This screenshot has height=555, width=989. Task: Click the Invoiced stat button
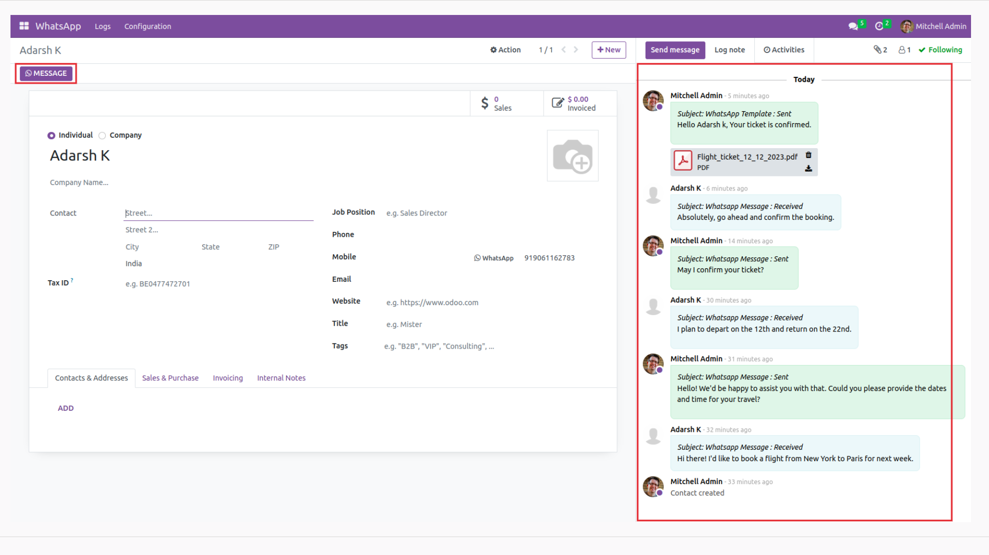pos(580,103)
